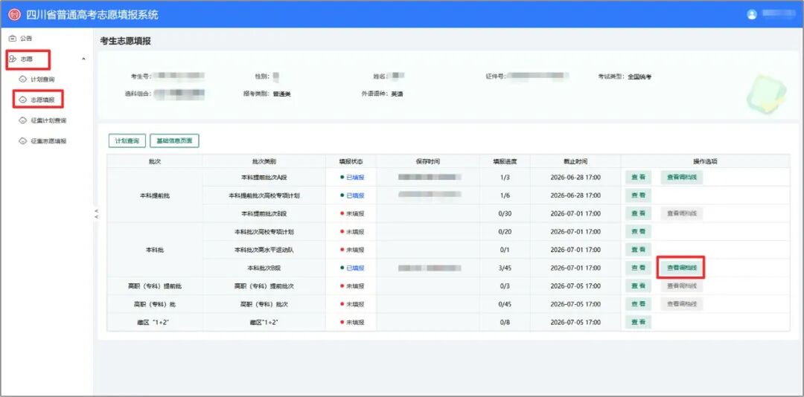Click 查看 for 藏区"1+2" row
This screenshot has width=804, height=397.
tap(638, 322)
